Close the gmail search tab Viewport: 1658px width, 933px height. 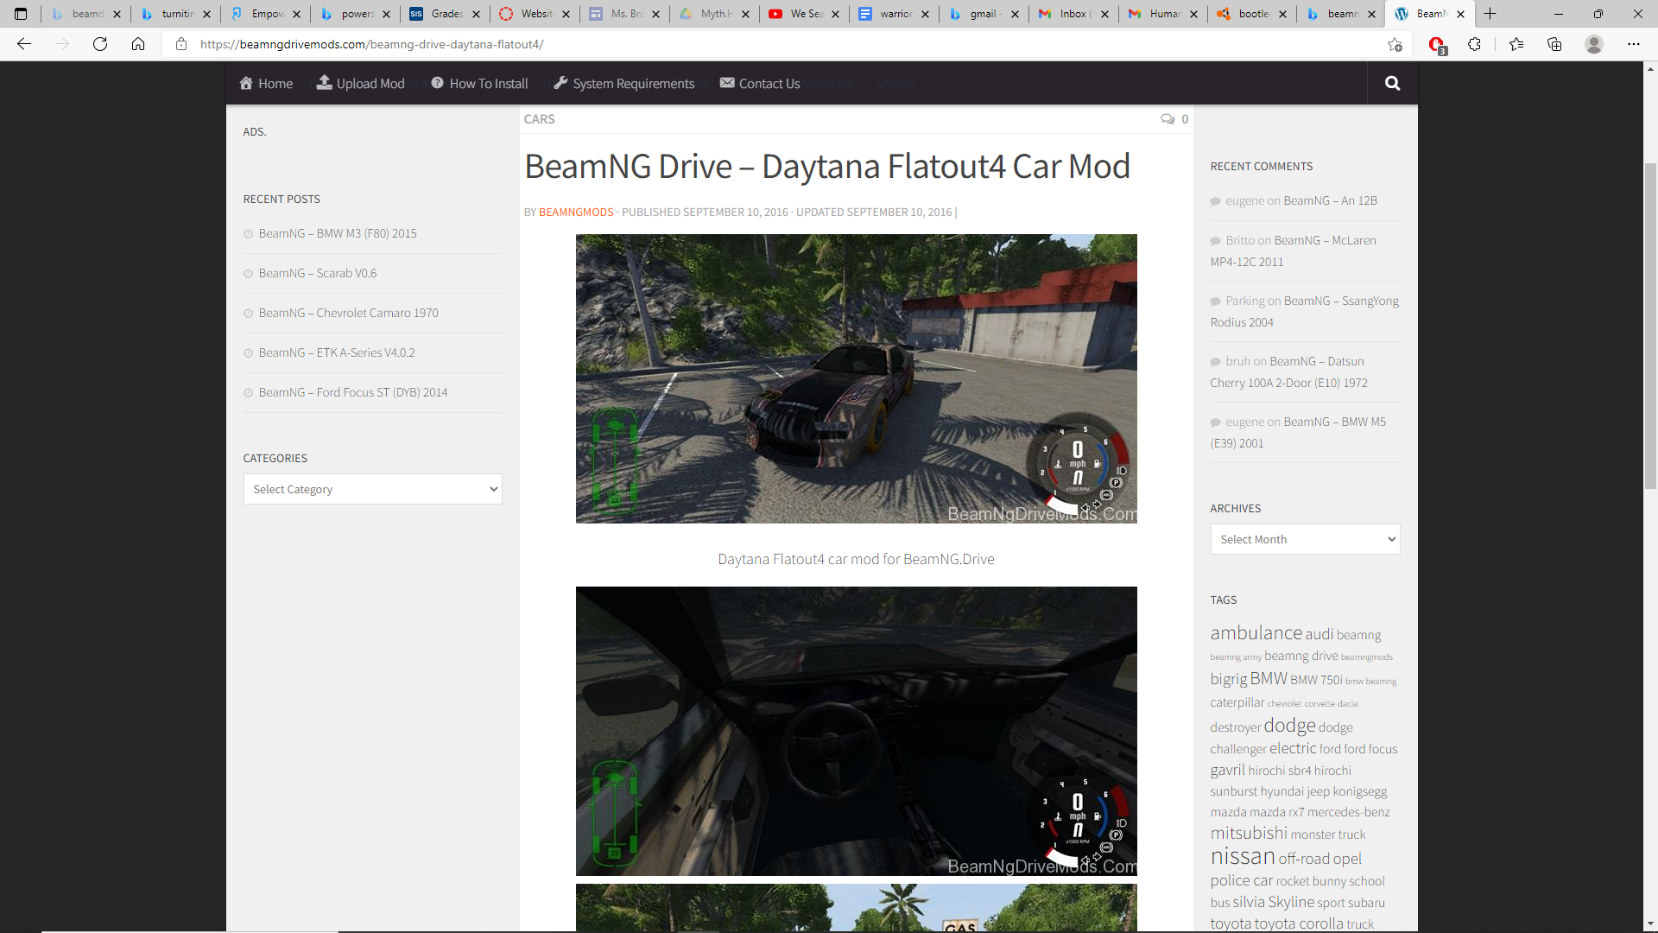click(1015, 14)
